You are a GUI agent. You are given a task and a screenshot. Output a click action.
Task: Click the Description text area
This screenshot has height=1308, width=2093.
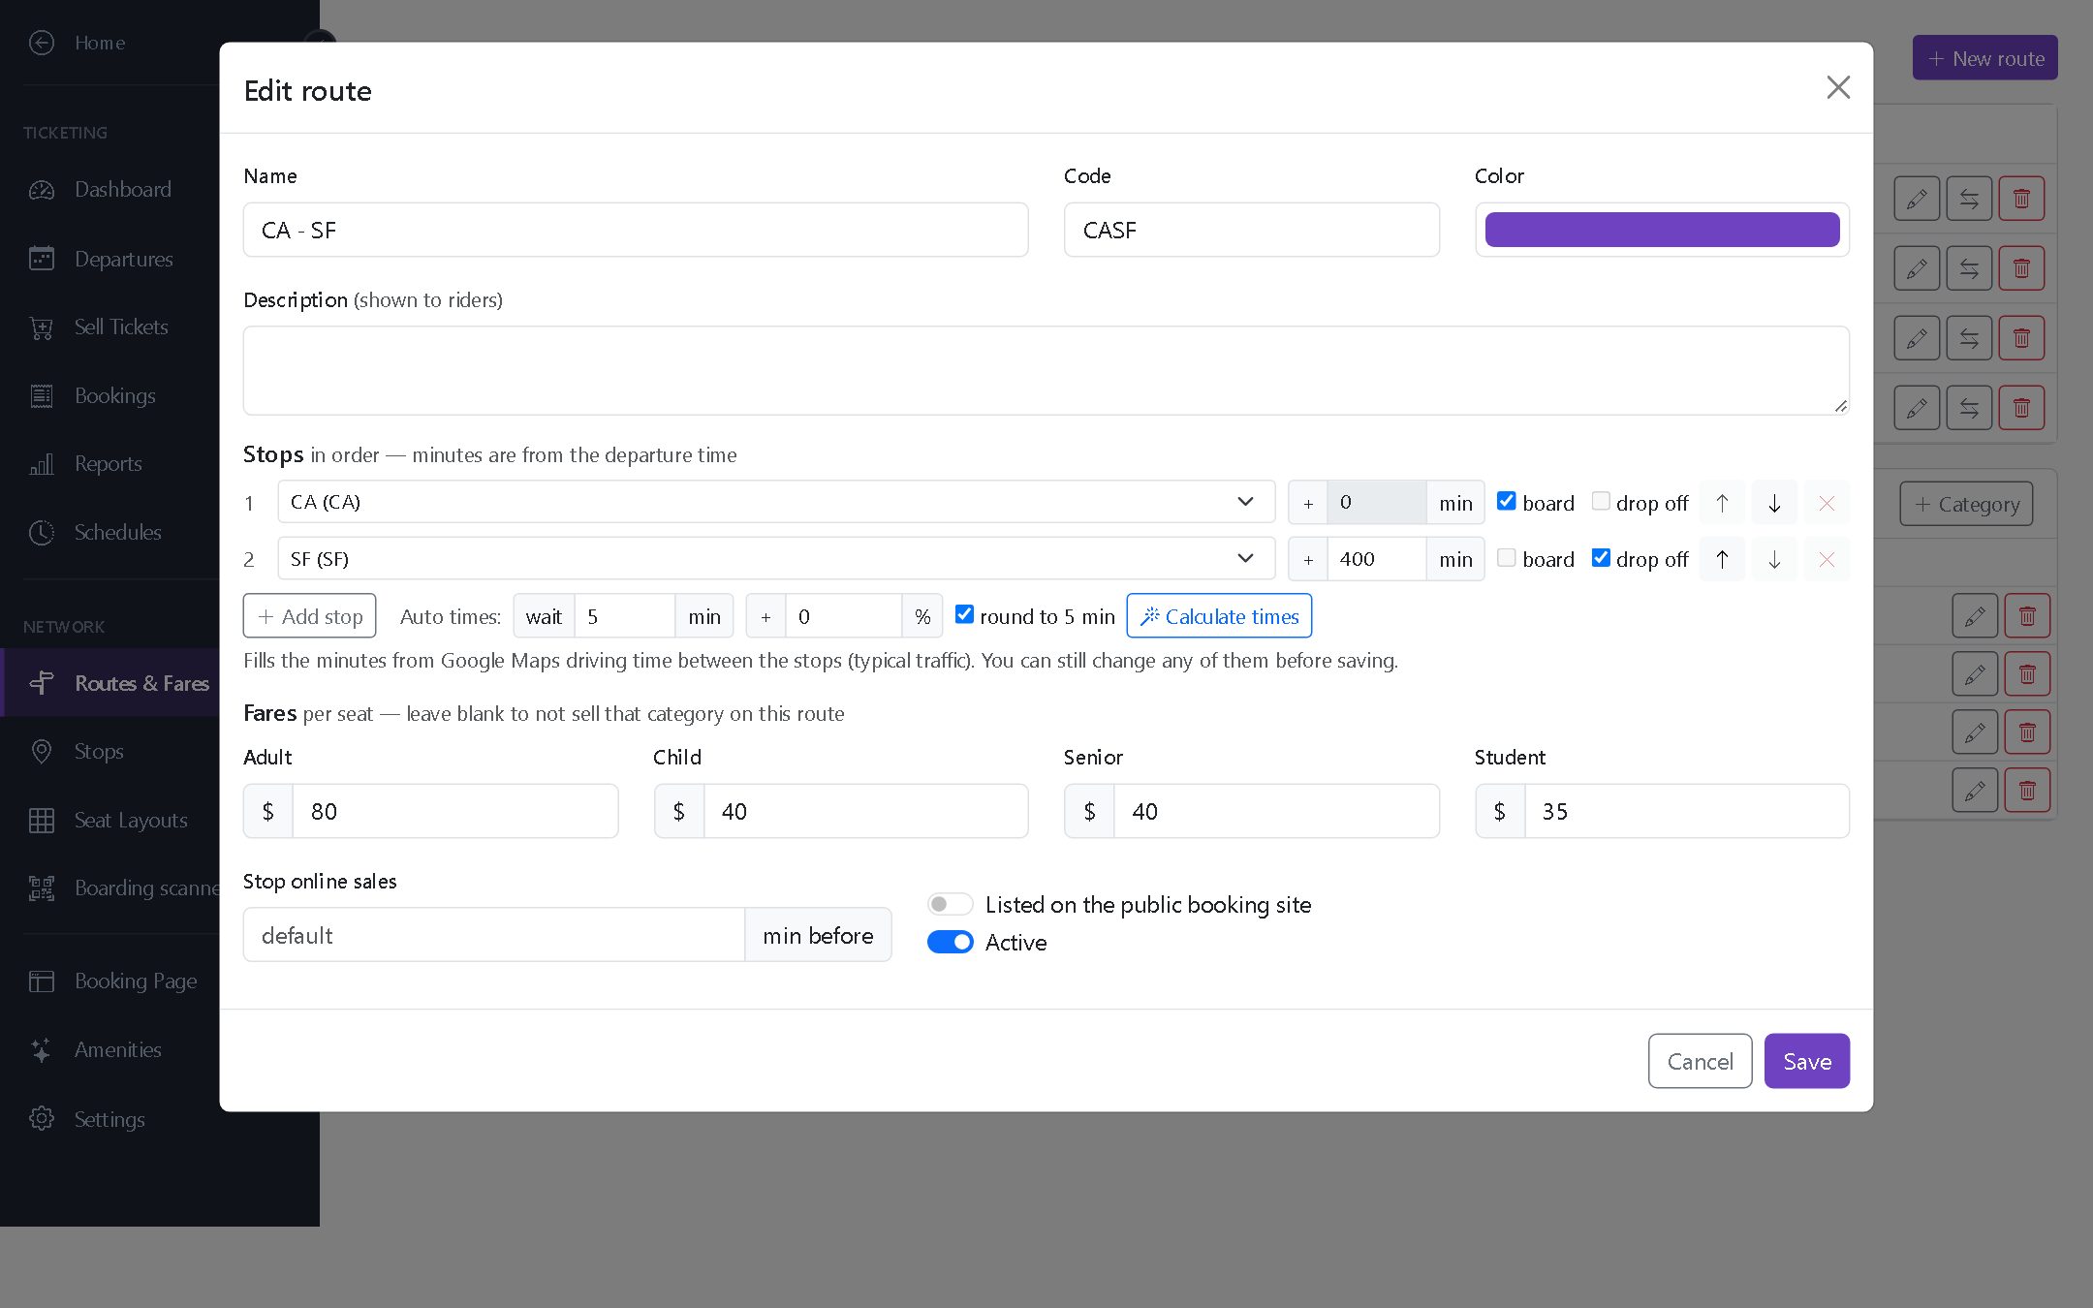point(1046,370)
